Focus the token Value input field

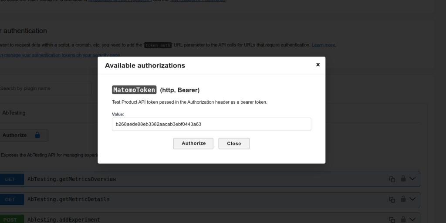(x=212, y=124)
